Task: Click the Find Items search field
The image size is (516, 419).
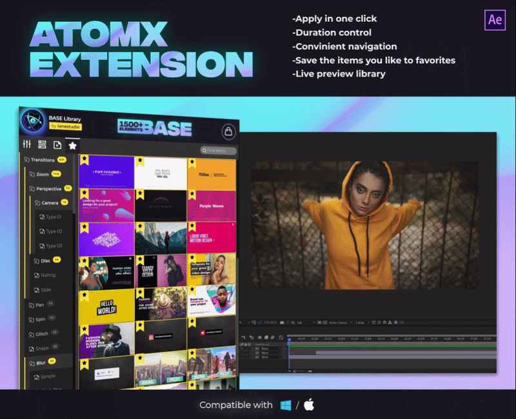Action: 218,151
